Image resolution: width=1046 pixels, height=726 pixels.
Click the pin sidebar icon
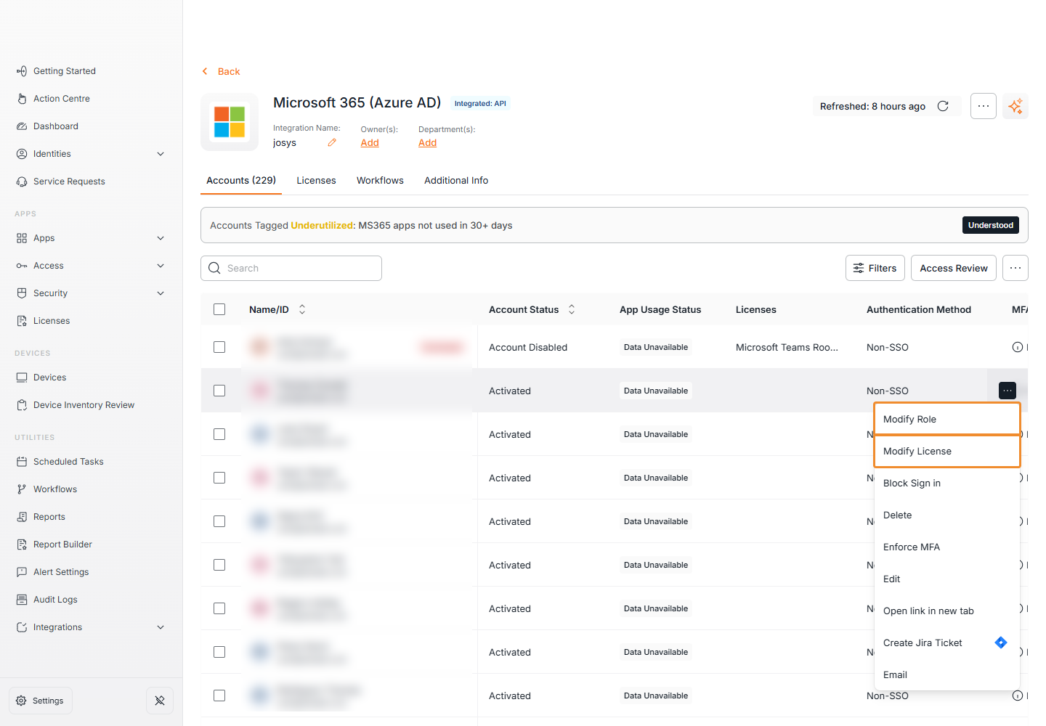[x=160, y=701]
